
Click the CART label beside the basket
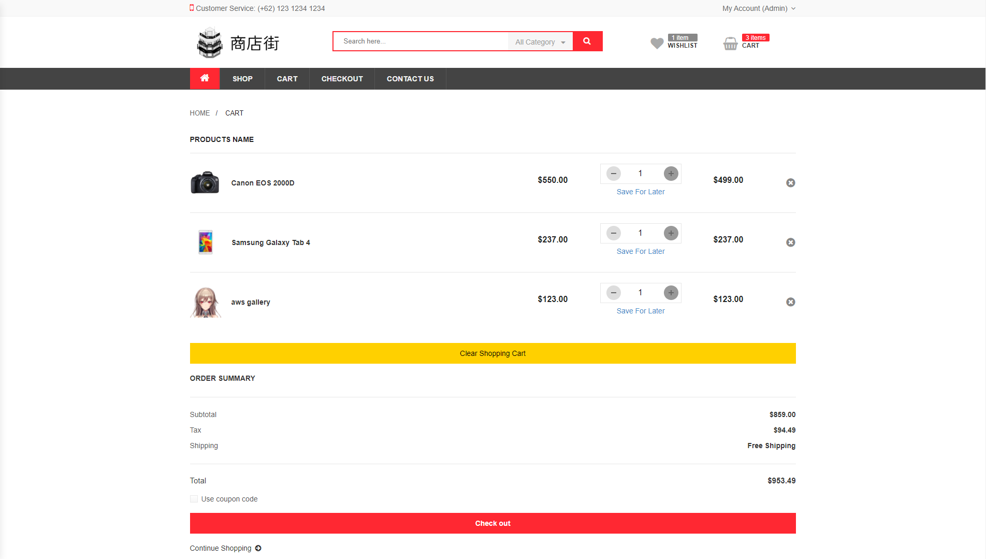[750, 46]
